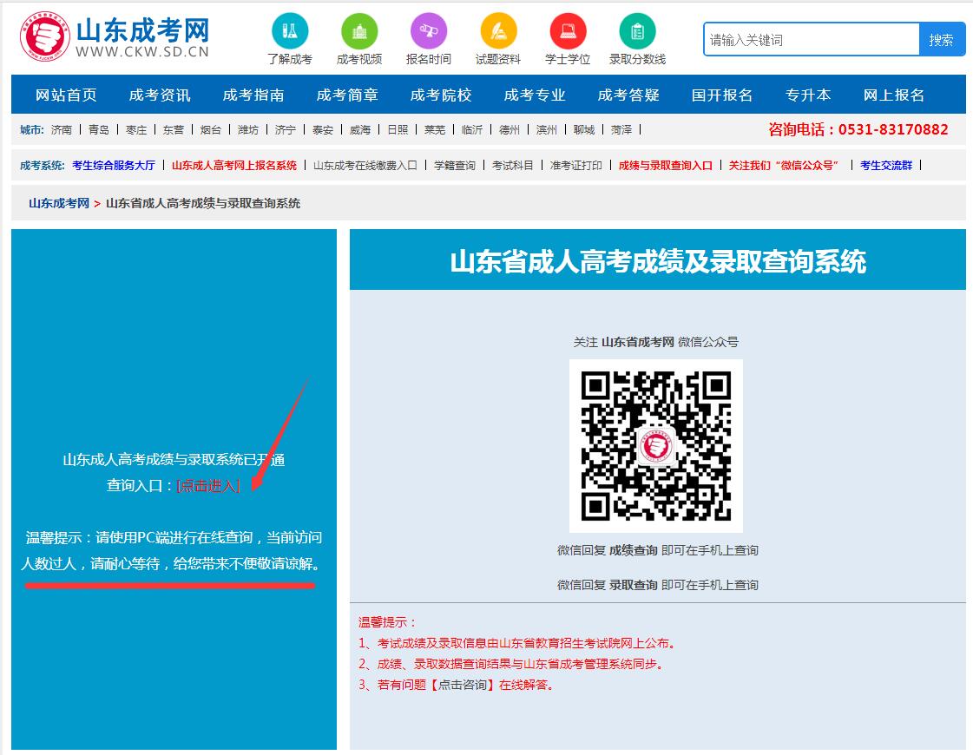
Task: Open 成考资讯 menu item
Action: click(x=160, y=95)
